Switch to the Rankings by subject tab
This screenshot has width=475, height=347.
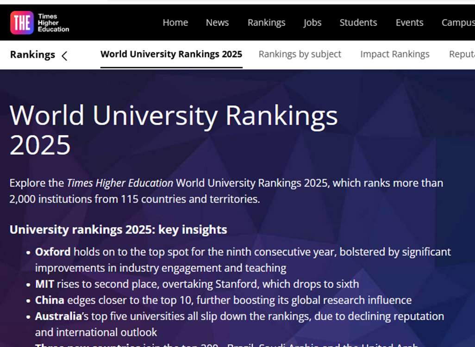click(300, 54)
